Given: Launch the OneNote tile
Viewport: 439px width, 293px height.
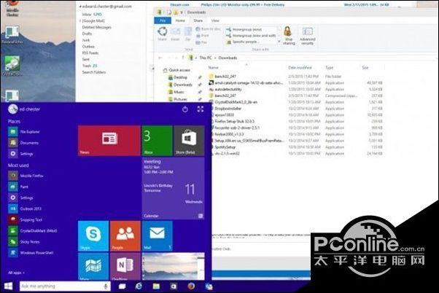Looking at the screenshot, I should pos(125,267).
